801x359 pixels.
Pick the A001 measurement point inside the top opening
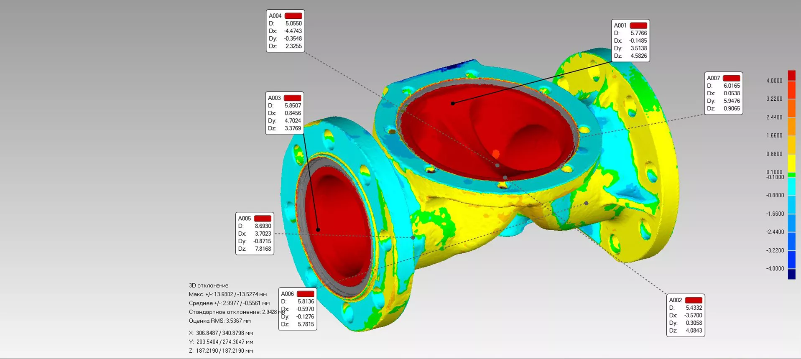point(453,103)
